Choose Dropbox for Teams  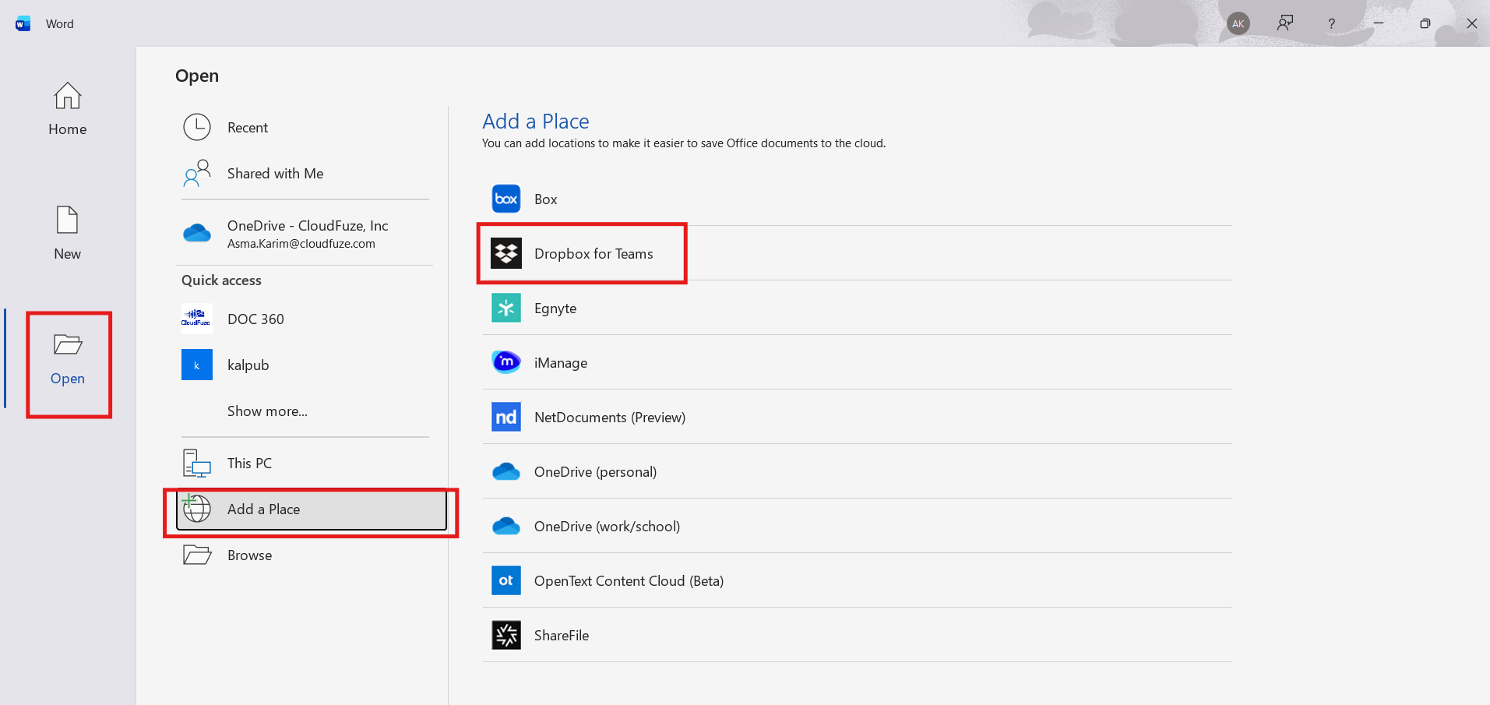(593, 253)
